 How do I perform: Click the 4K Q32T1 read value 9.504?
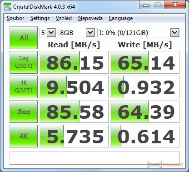point(74,87)
